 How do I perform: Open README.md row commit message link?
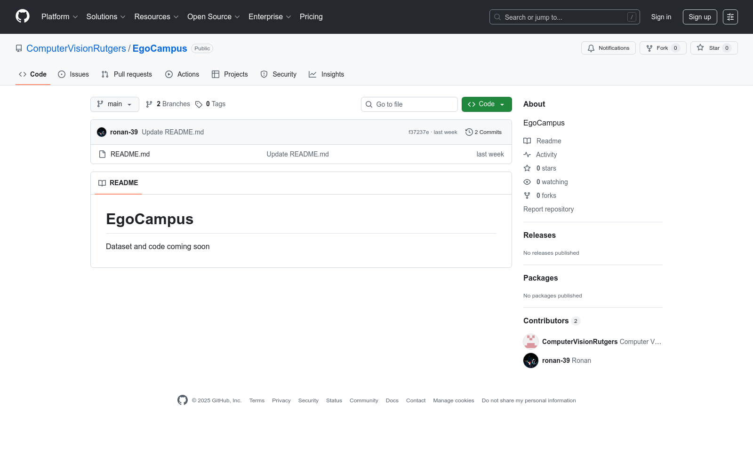click(297, 154)
